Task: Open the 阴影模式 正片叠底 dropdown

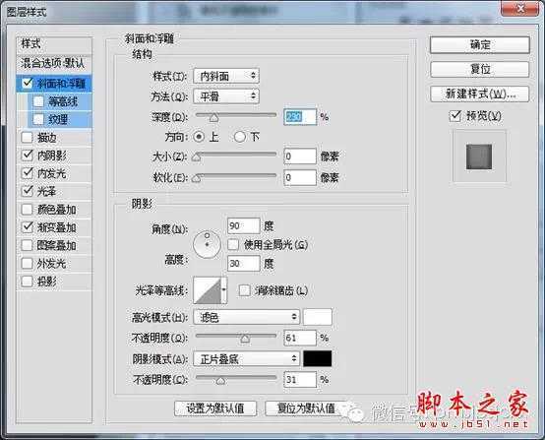Action: tap(247, 358)
